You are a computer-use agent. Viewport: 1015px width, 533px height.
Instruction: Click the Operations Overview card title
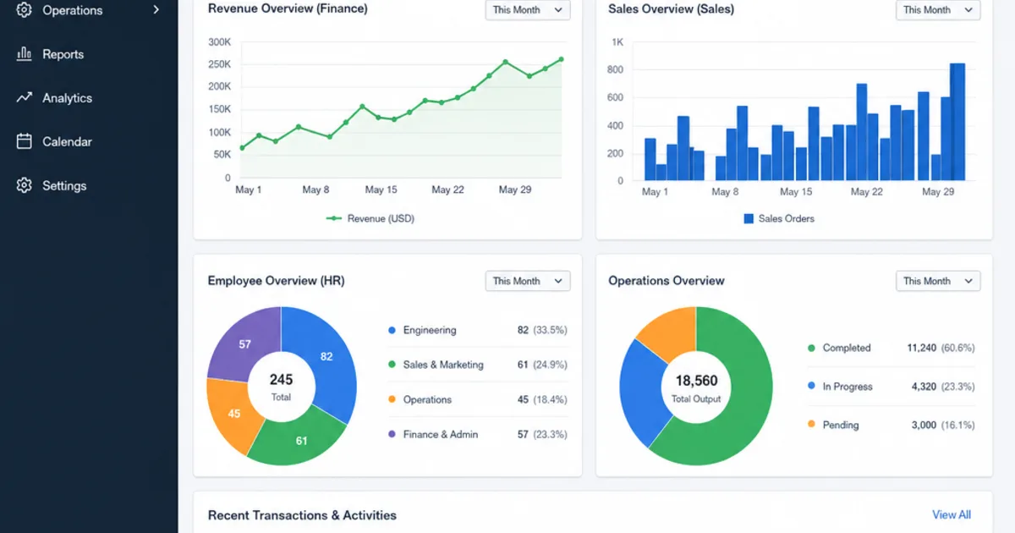click(667, 280)
